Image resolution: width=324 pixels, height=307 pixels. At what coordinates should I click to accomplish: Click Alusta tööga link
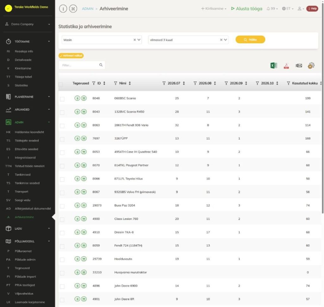coord(246,9)
